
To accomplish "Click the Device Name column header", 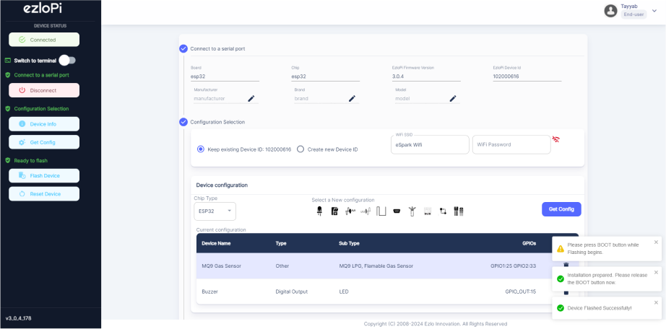I will pos(216,243).
